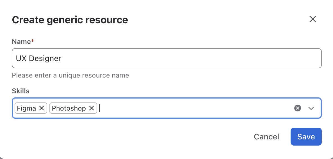Close the Create generic resource dialog

[313, 19]
